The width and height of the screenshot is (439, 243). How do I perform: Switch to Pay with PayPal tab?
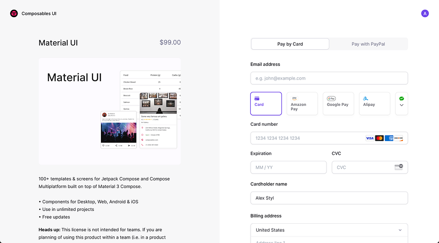[x=368, y=44]
